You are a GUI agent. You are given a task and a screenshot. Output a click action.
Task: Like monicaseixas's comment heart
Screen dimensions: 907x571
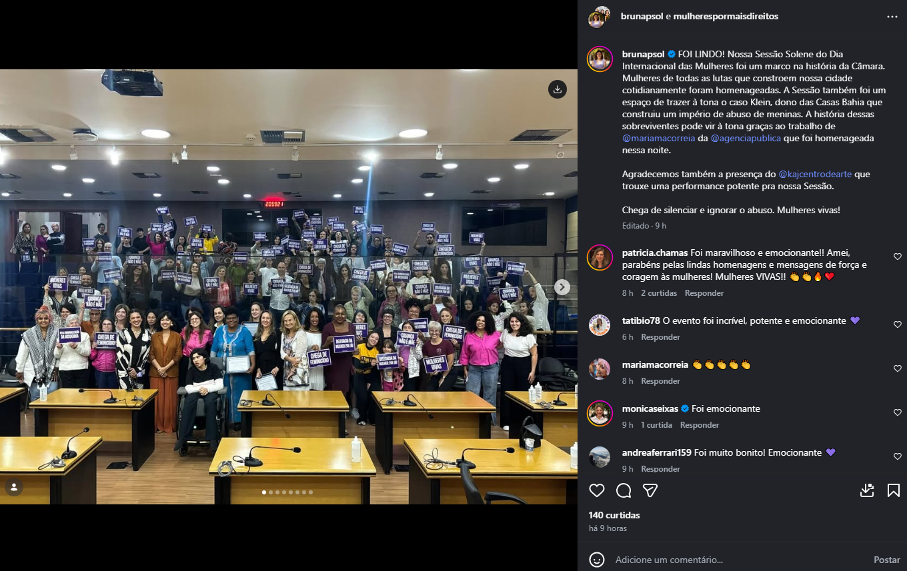(898, 412)
